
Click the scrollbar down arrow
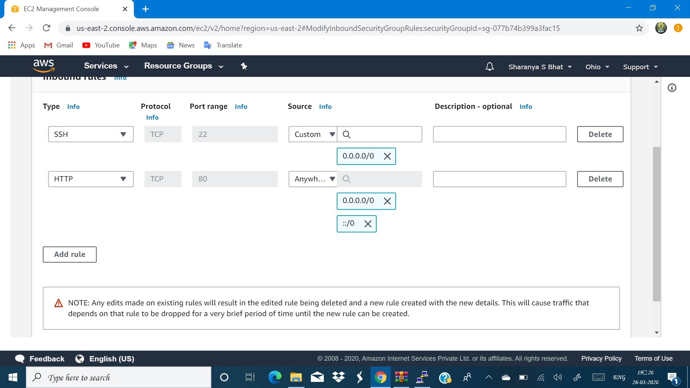[657, 333]
